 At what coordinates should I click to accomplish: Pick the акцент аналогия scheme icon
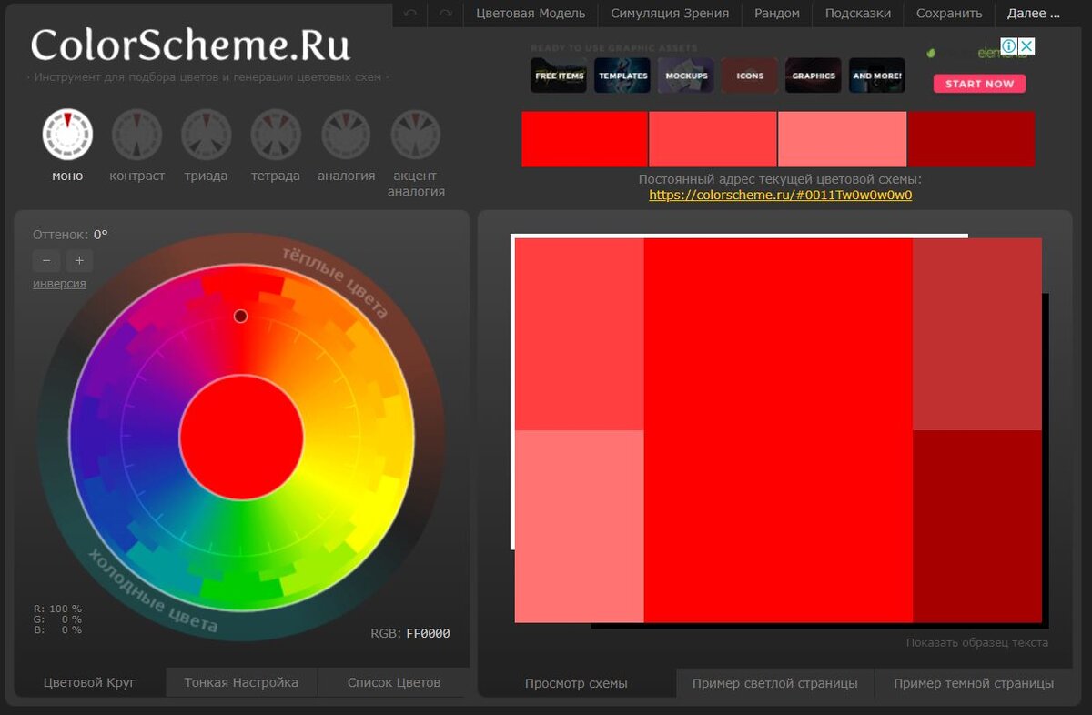(416, 135)
